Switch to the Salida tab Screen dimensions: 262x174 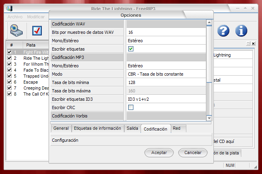click(132, 128)
